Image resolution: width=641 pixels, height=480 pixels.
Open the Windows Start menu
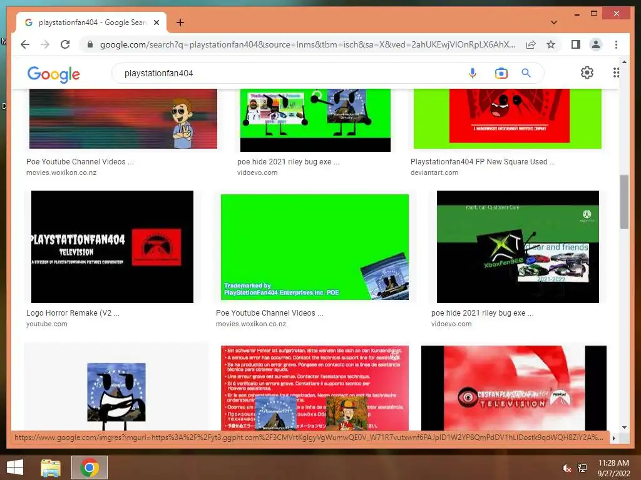[x=15, y=467]
